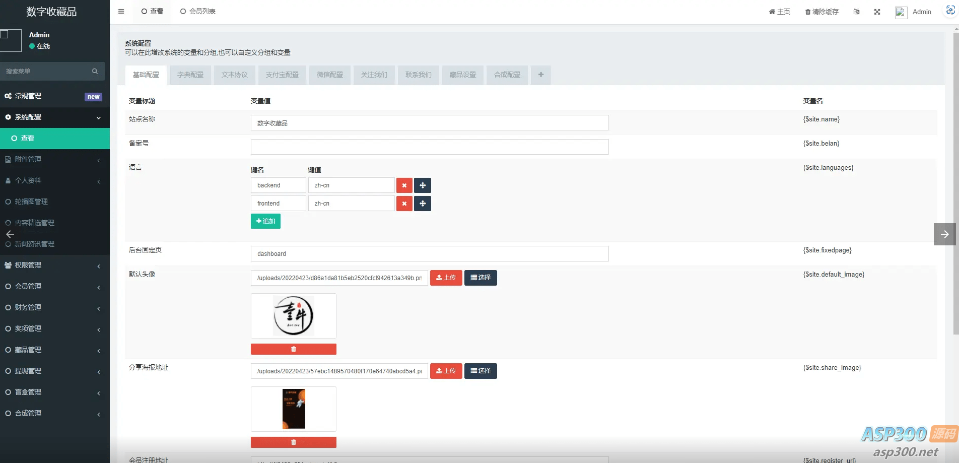Click the right-arrow next button at page edge
Image resolution: width=959 pixels, height=463 pixels.
click(x=944, y=234)
